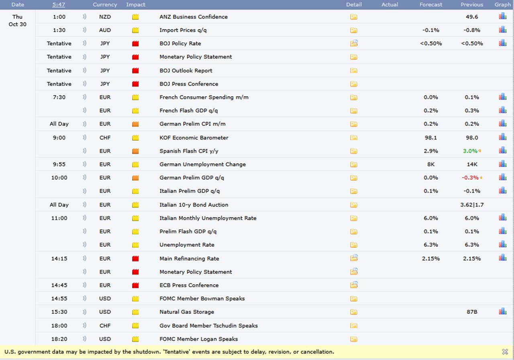Open detail folder for KOF Economic Barometer

pyautogui.click(x=353, y=138)
